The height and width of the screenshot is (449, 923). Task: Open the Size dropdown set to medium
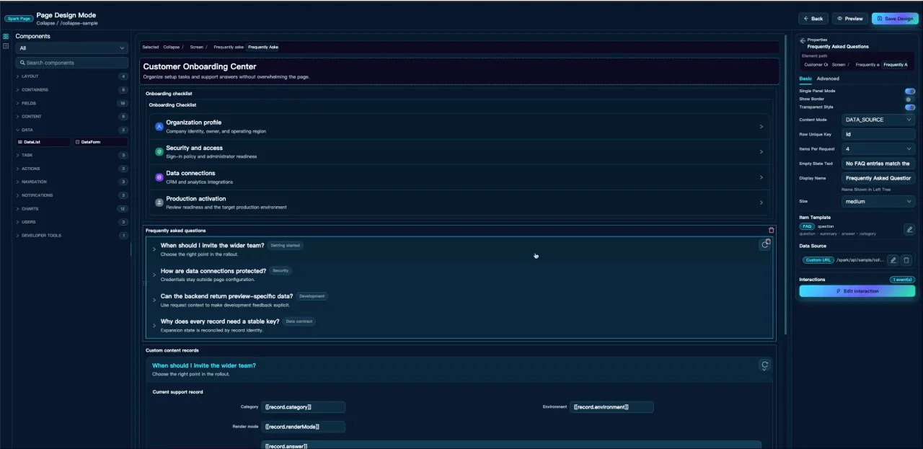click(x=878, y=202)
